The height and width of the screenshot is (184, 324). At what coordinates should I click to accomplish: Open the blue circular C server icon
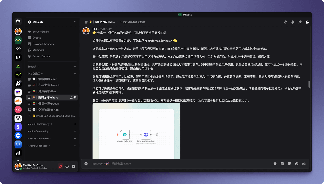pos(18,135)
